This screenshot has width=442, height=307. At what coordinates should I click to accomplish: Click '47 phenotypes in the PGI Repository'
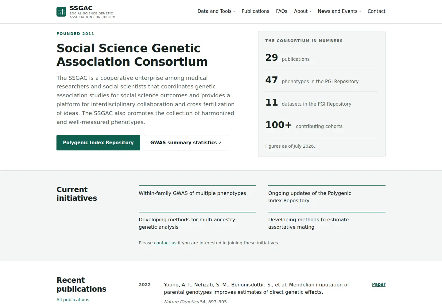click(x=322, y=80)
